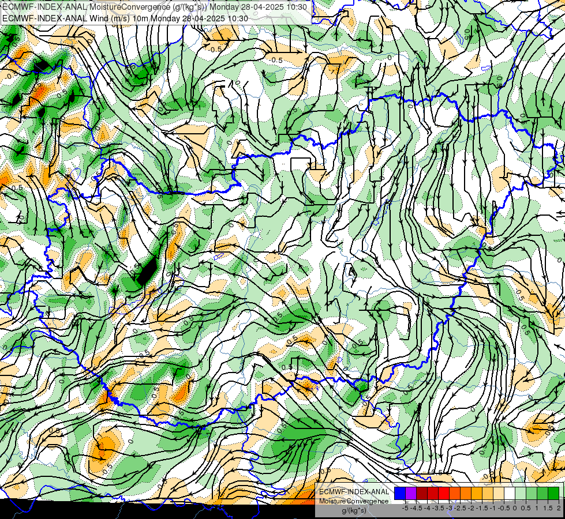Click the MoistureConvergence title line at top
Screen dimensions: 565x519
pyautogui.click(x=155, y=7)
